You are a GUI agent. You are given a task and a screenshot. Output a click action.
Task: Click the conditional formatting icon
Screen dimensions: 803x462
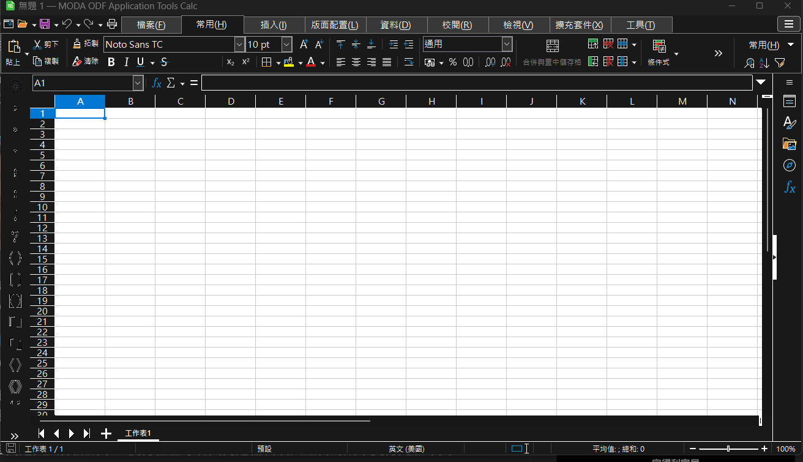pos(659,47)
